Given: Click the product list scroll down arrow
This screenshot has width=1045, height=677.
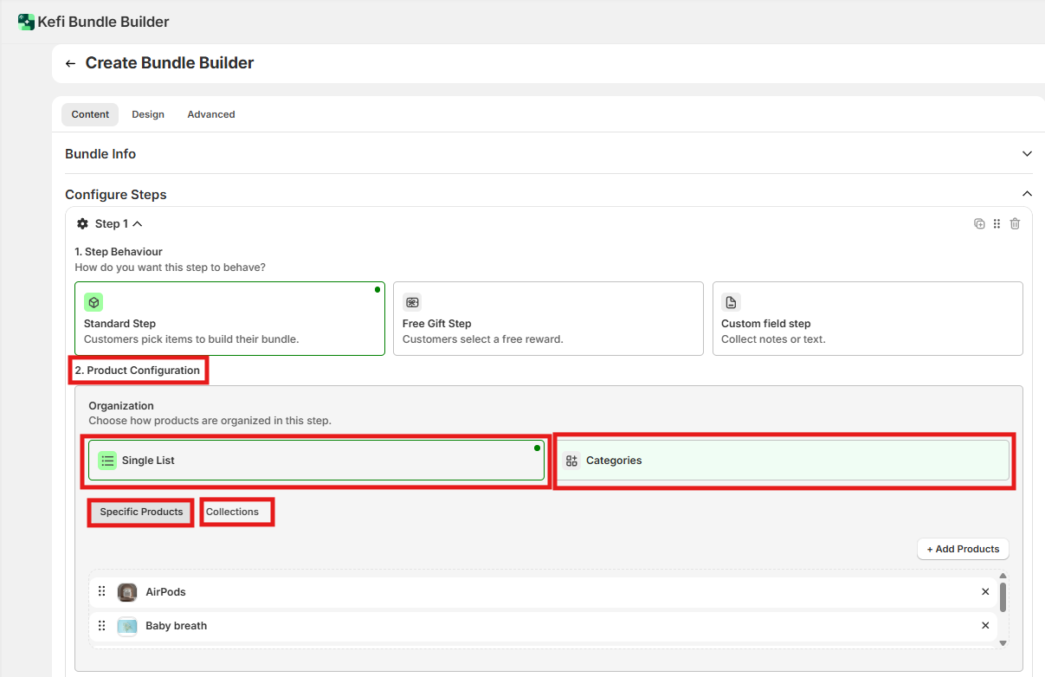Looking at the screenshot, I should [x=1003, y=643].
